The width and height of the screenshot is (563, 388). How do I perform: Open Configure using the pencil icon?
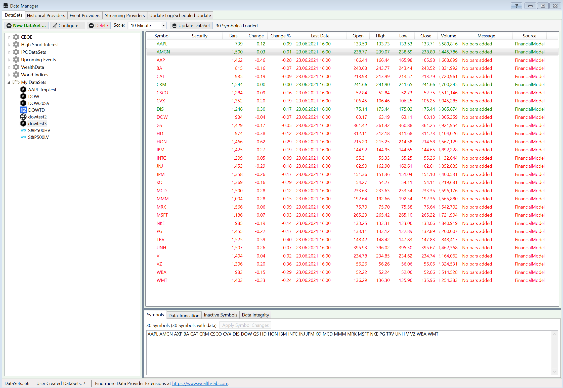(x=55, y=25)
